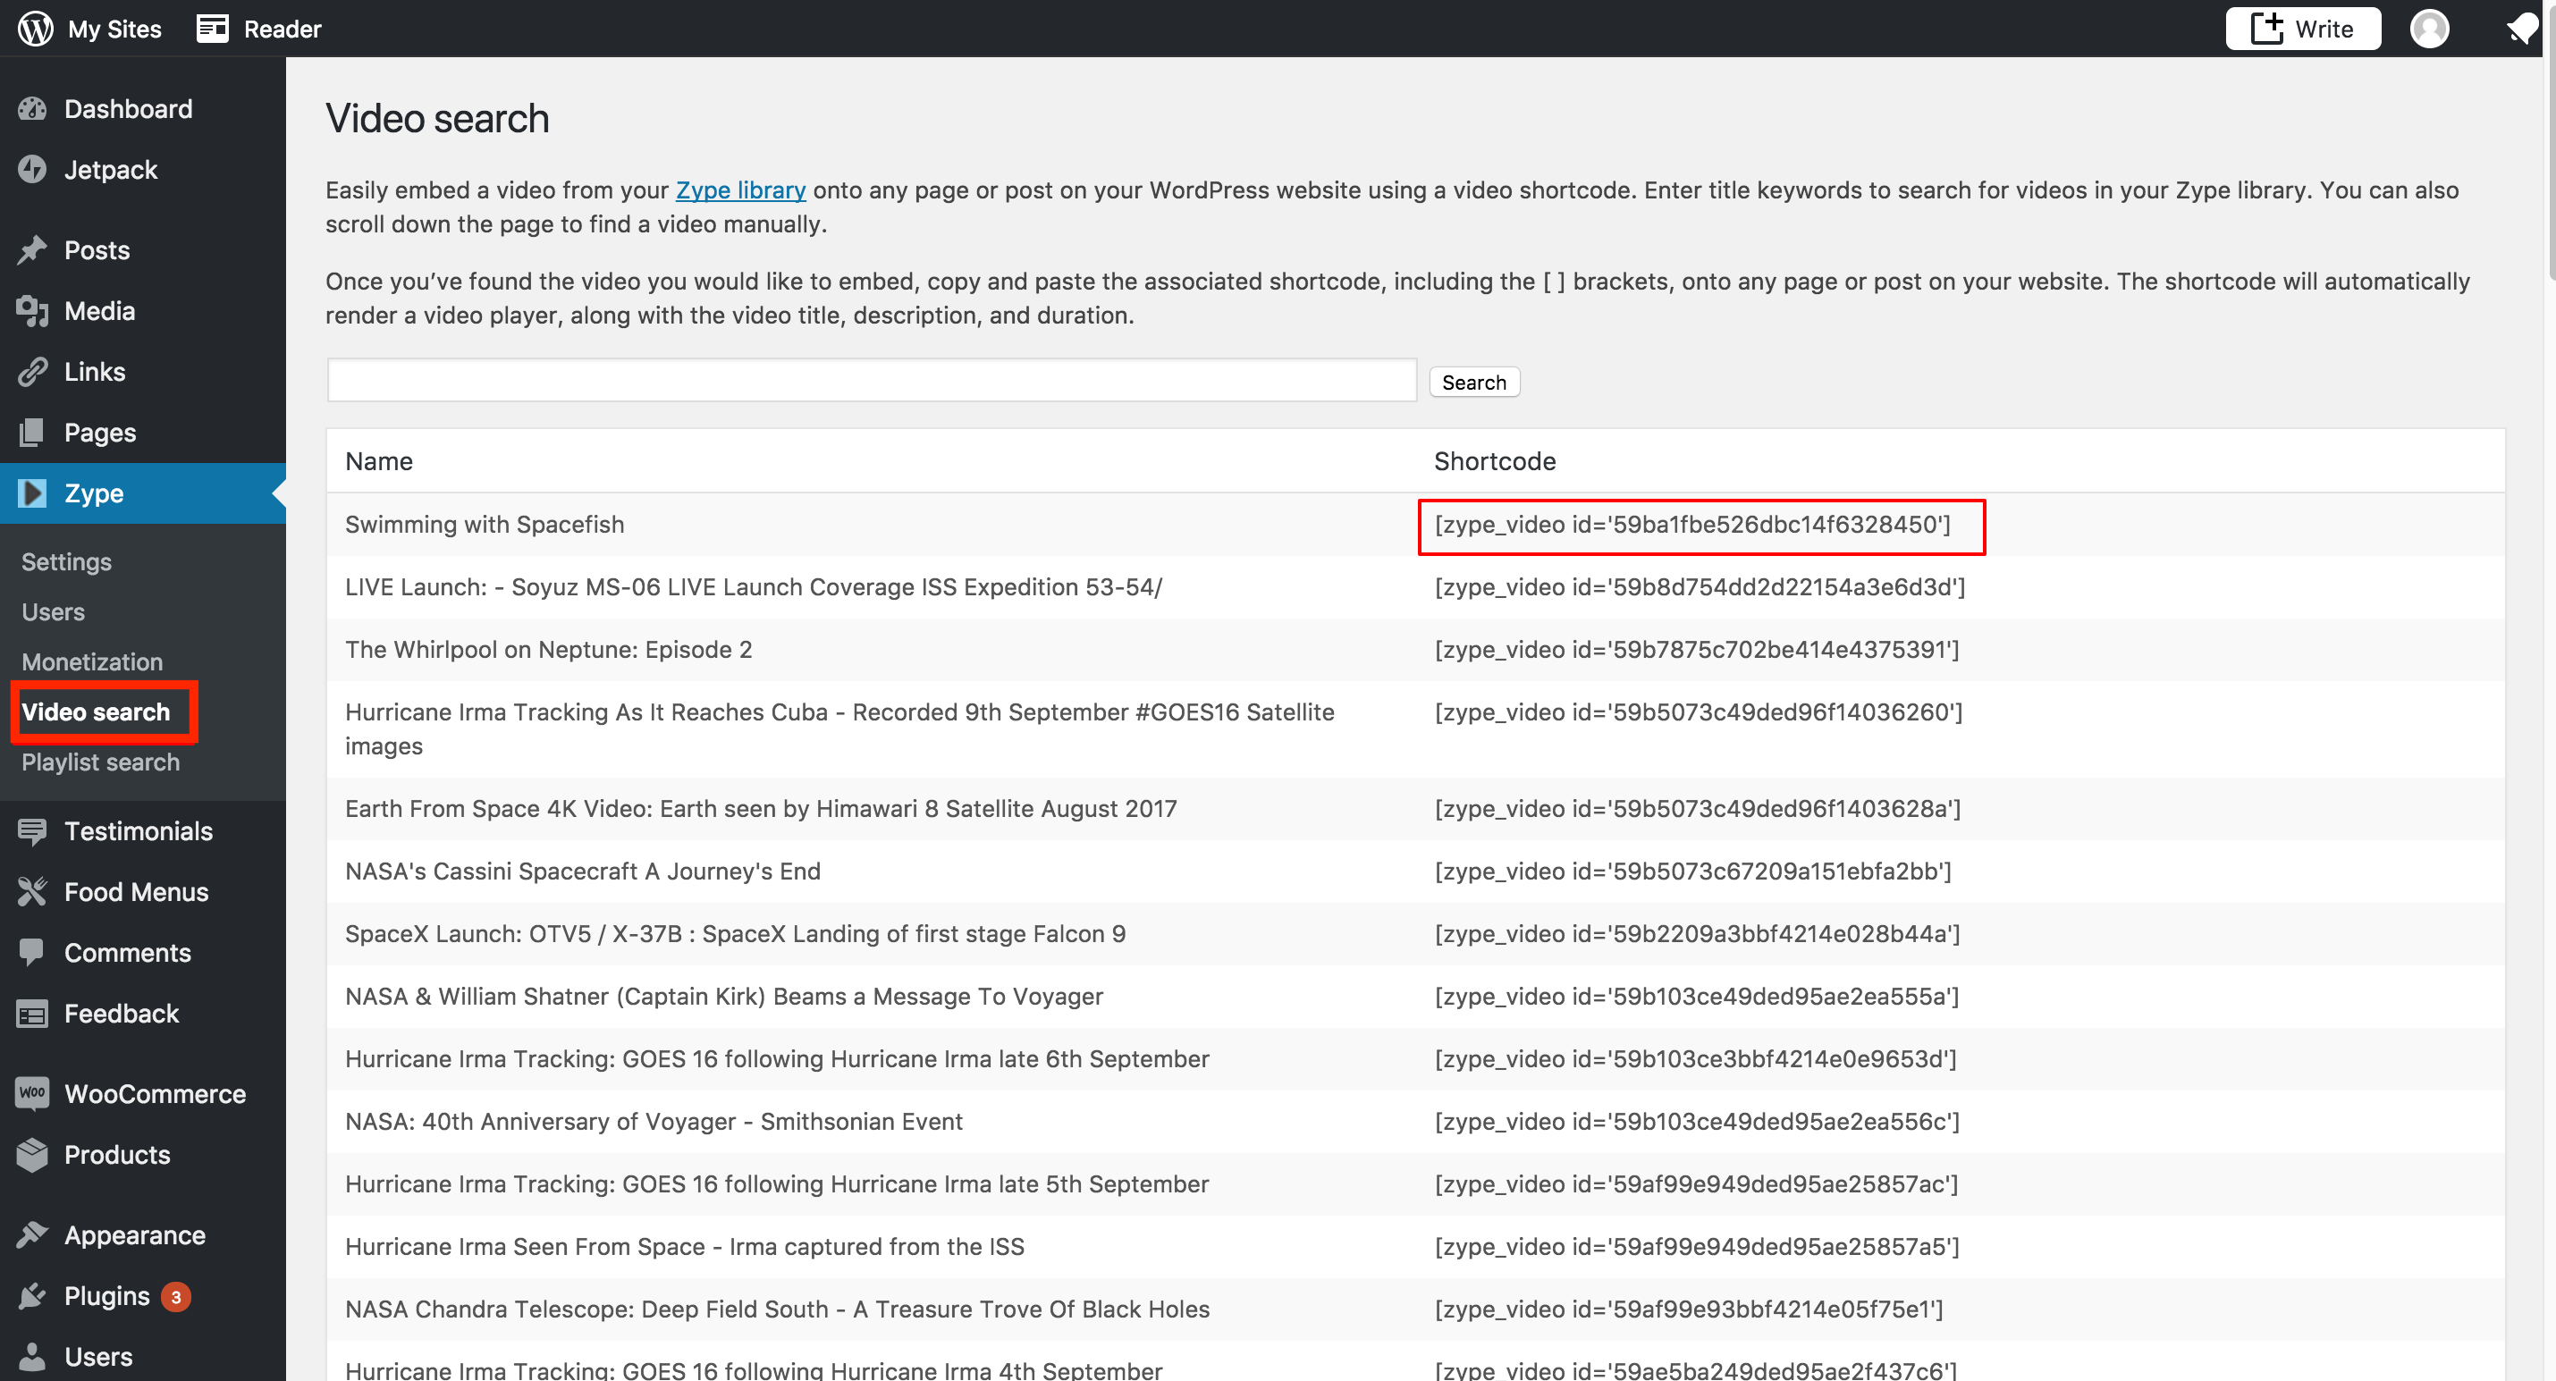The width and height of the screenshot is (2556, 1381).
Task: Click 40th Anniversary of Voyager name
Action: [x=653, y=1120]
